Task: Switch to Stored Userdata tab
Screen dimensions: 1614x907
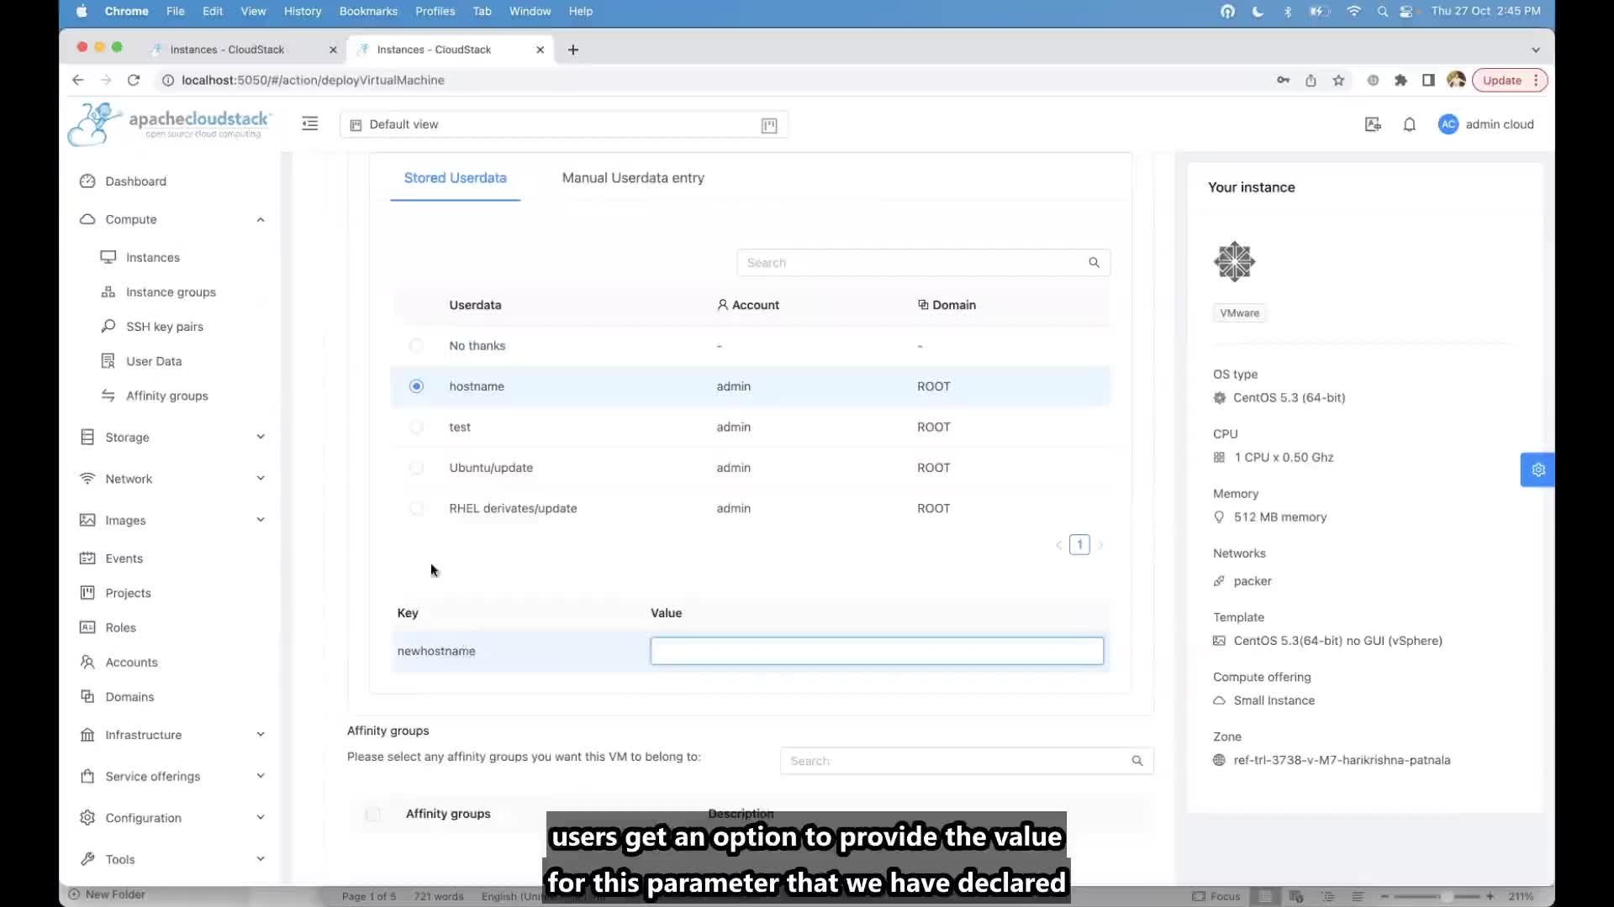Action: click(455, 177)
